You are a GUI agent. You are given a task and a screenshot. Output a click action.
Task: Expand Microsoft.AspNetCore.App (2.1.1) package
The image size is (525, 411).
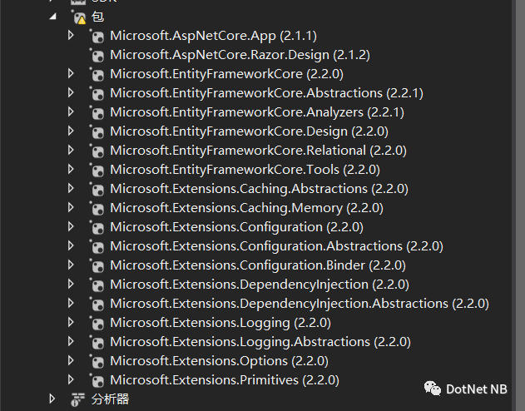coord(71,35)
